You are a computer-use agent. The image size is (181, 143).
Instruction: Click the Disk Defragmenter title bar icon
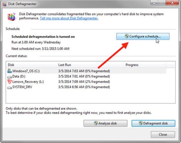5,4
